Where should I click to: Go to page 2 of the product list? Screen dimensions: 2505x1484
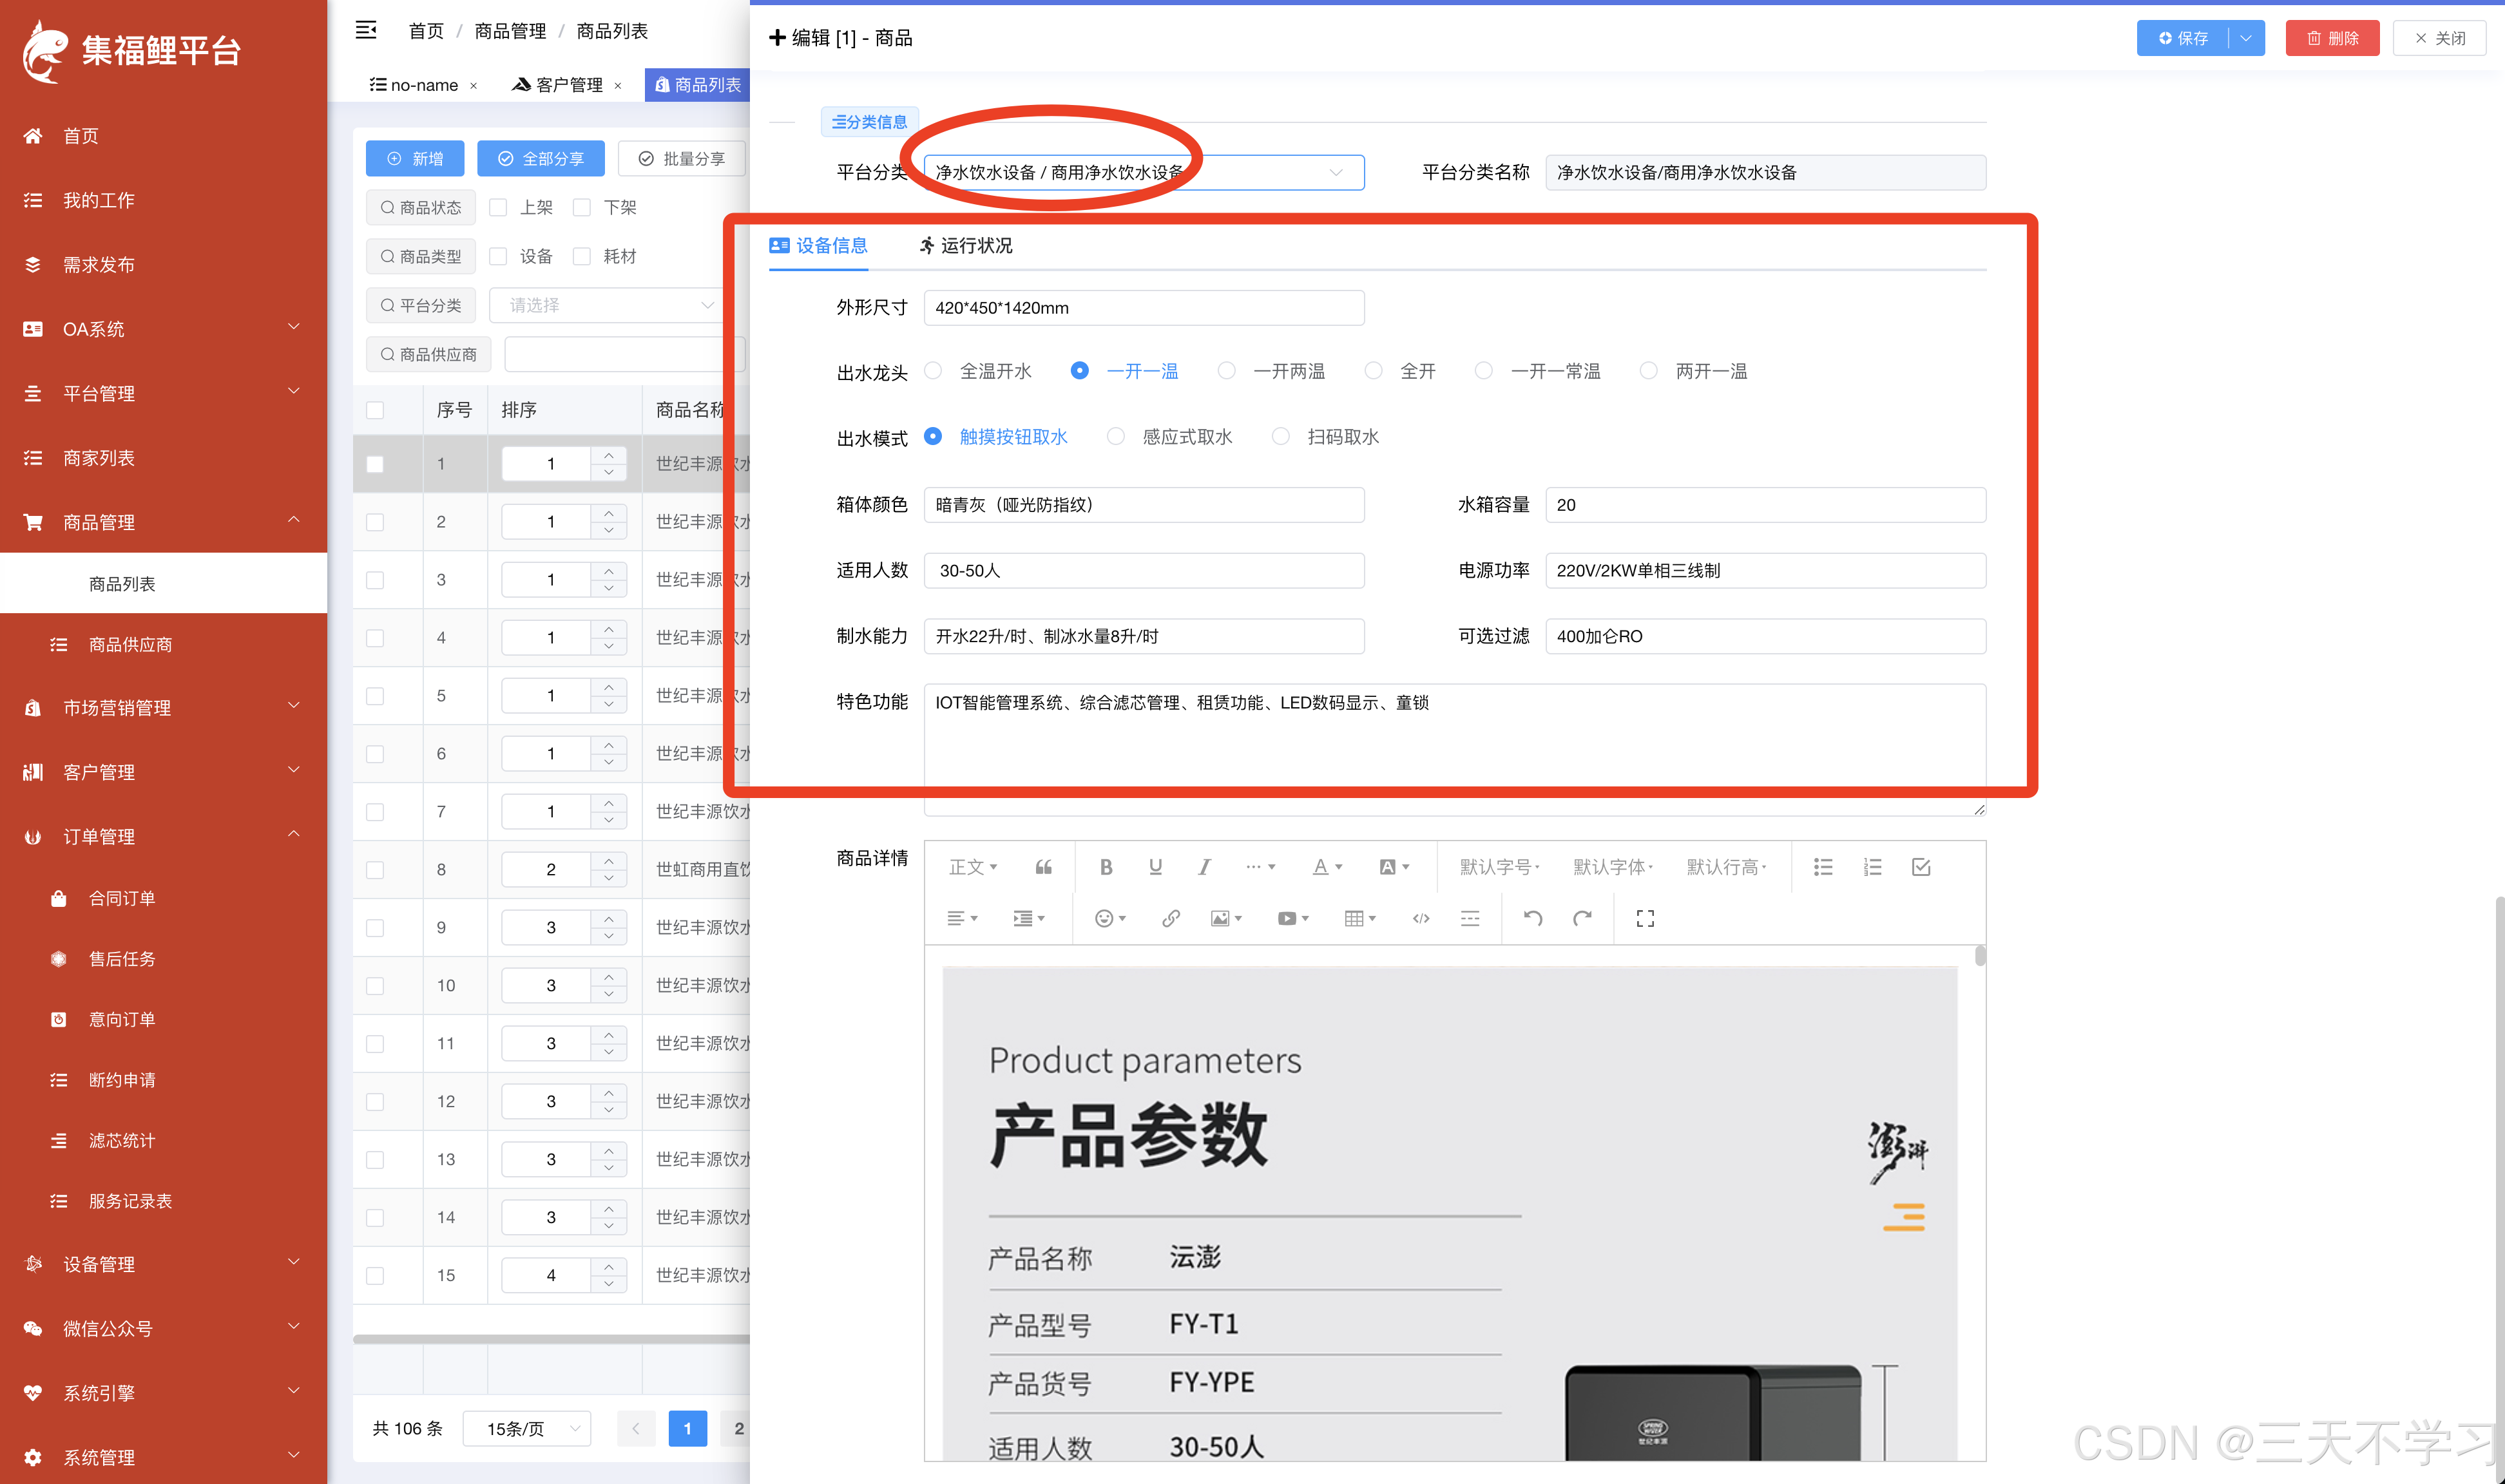739,1429
